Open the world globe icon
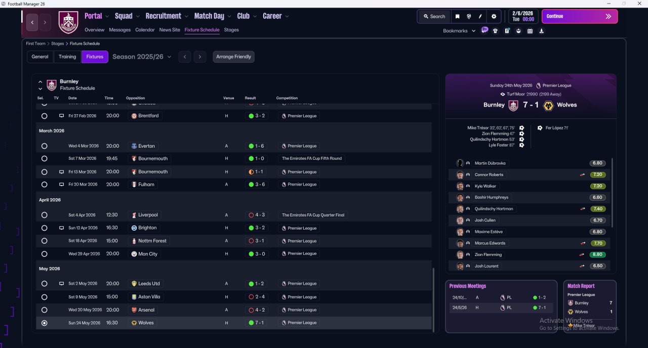The width and height of the screenshot is (648, 348). (469, 16)
